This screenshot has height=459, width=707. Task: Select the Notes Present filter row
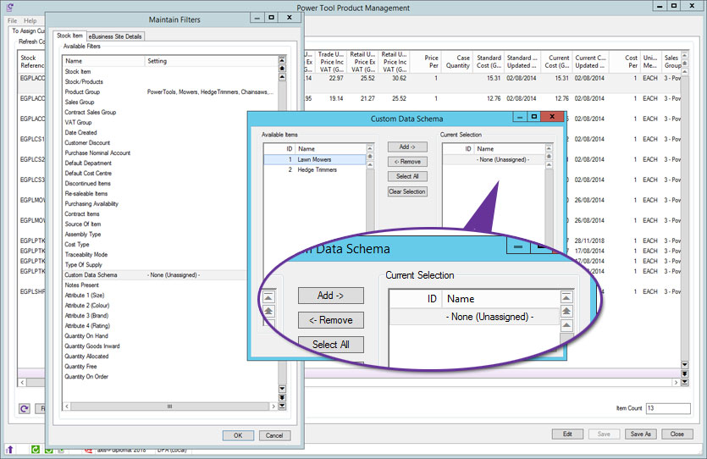coord(155,285)
